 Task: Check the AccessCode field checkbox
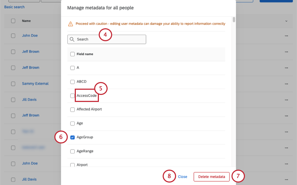[x=72, y=96]
